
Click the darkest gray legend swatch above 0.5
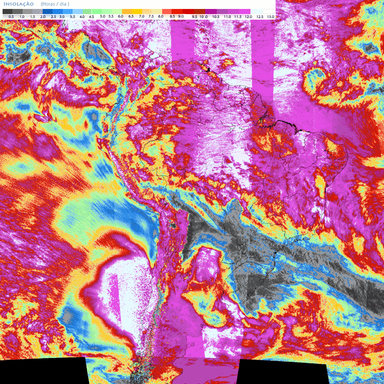pyautogui.click(x=7, y=12)
